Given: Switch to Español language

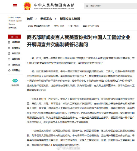Looking at the screenshot, I should click(19, 21).
